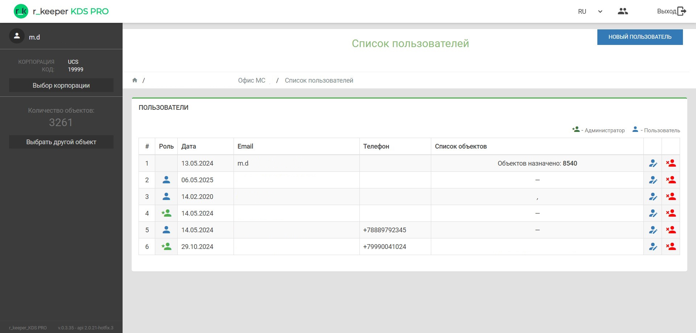The image size is (696, 333).
Task: Open the Офис МС breadcrumb link
Action: coord(251,80)
